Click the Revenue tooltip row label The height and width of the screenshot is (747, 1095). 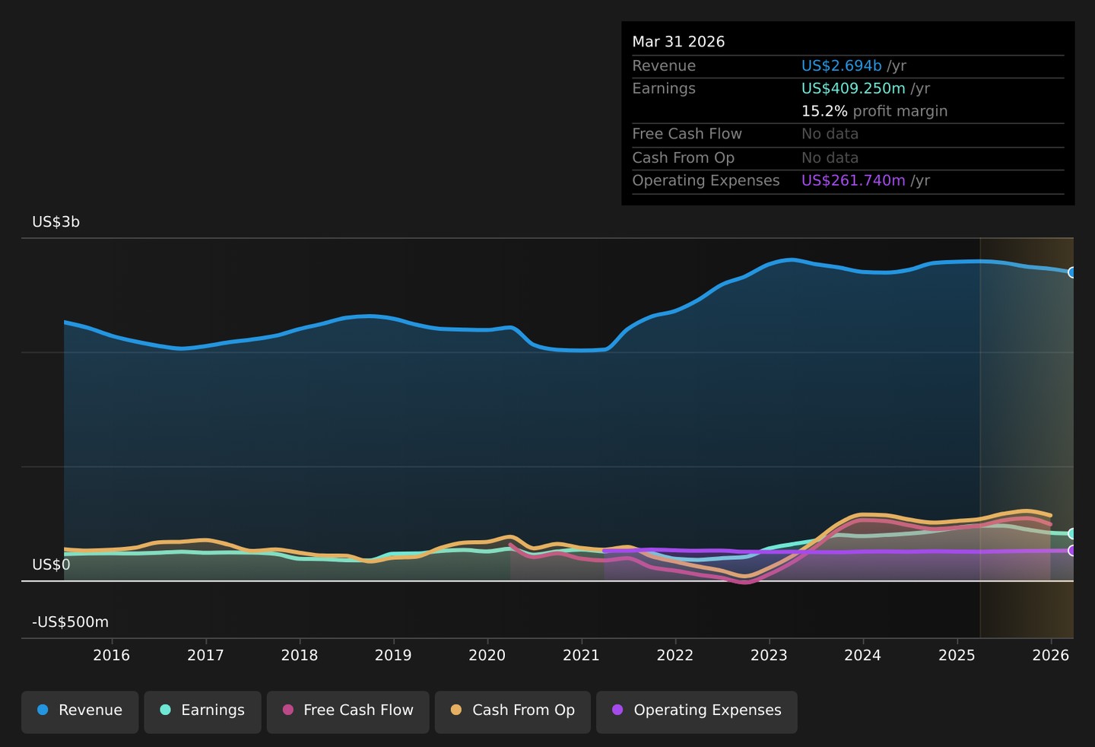click(664, 66)
